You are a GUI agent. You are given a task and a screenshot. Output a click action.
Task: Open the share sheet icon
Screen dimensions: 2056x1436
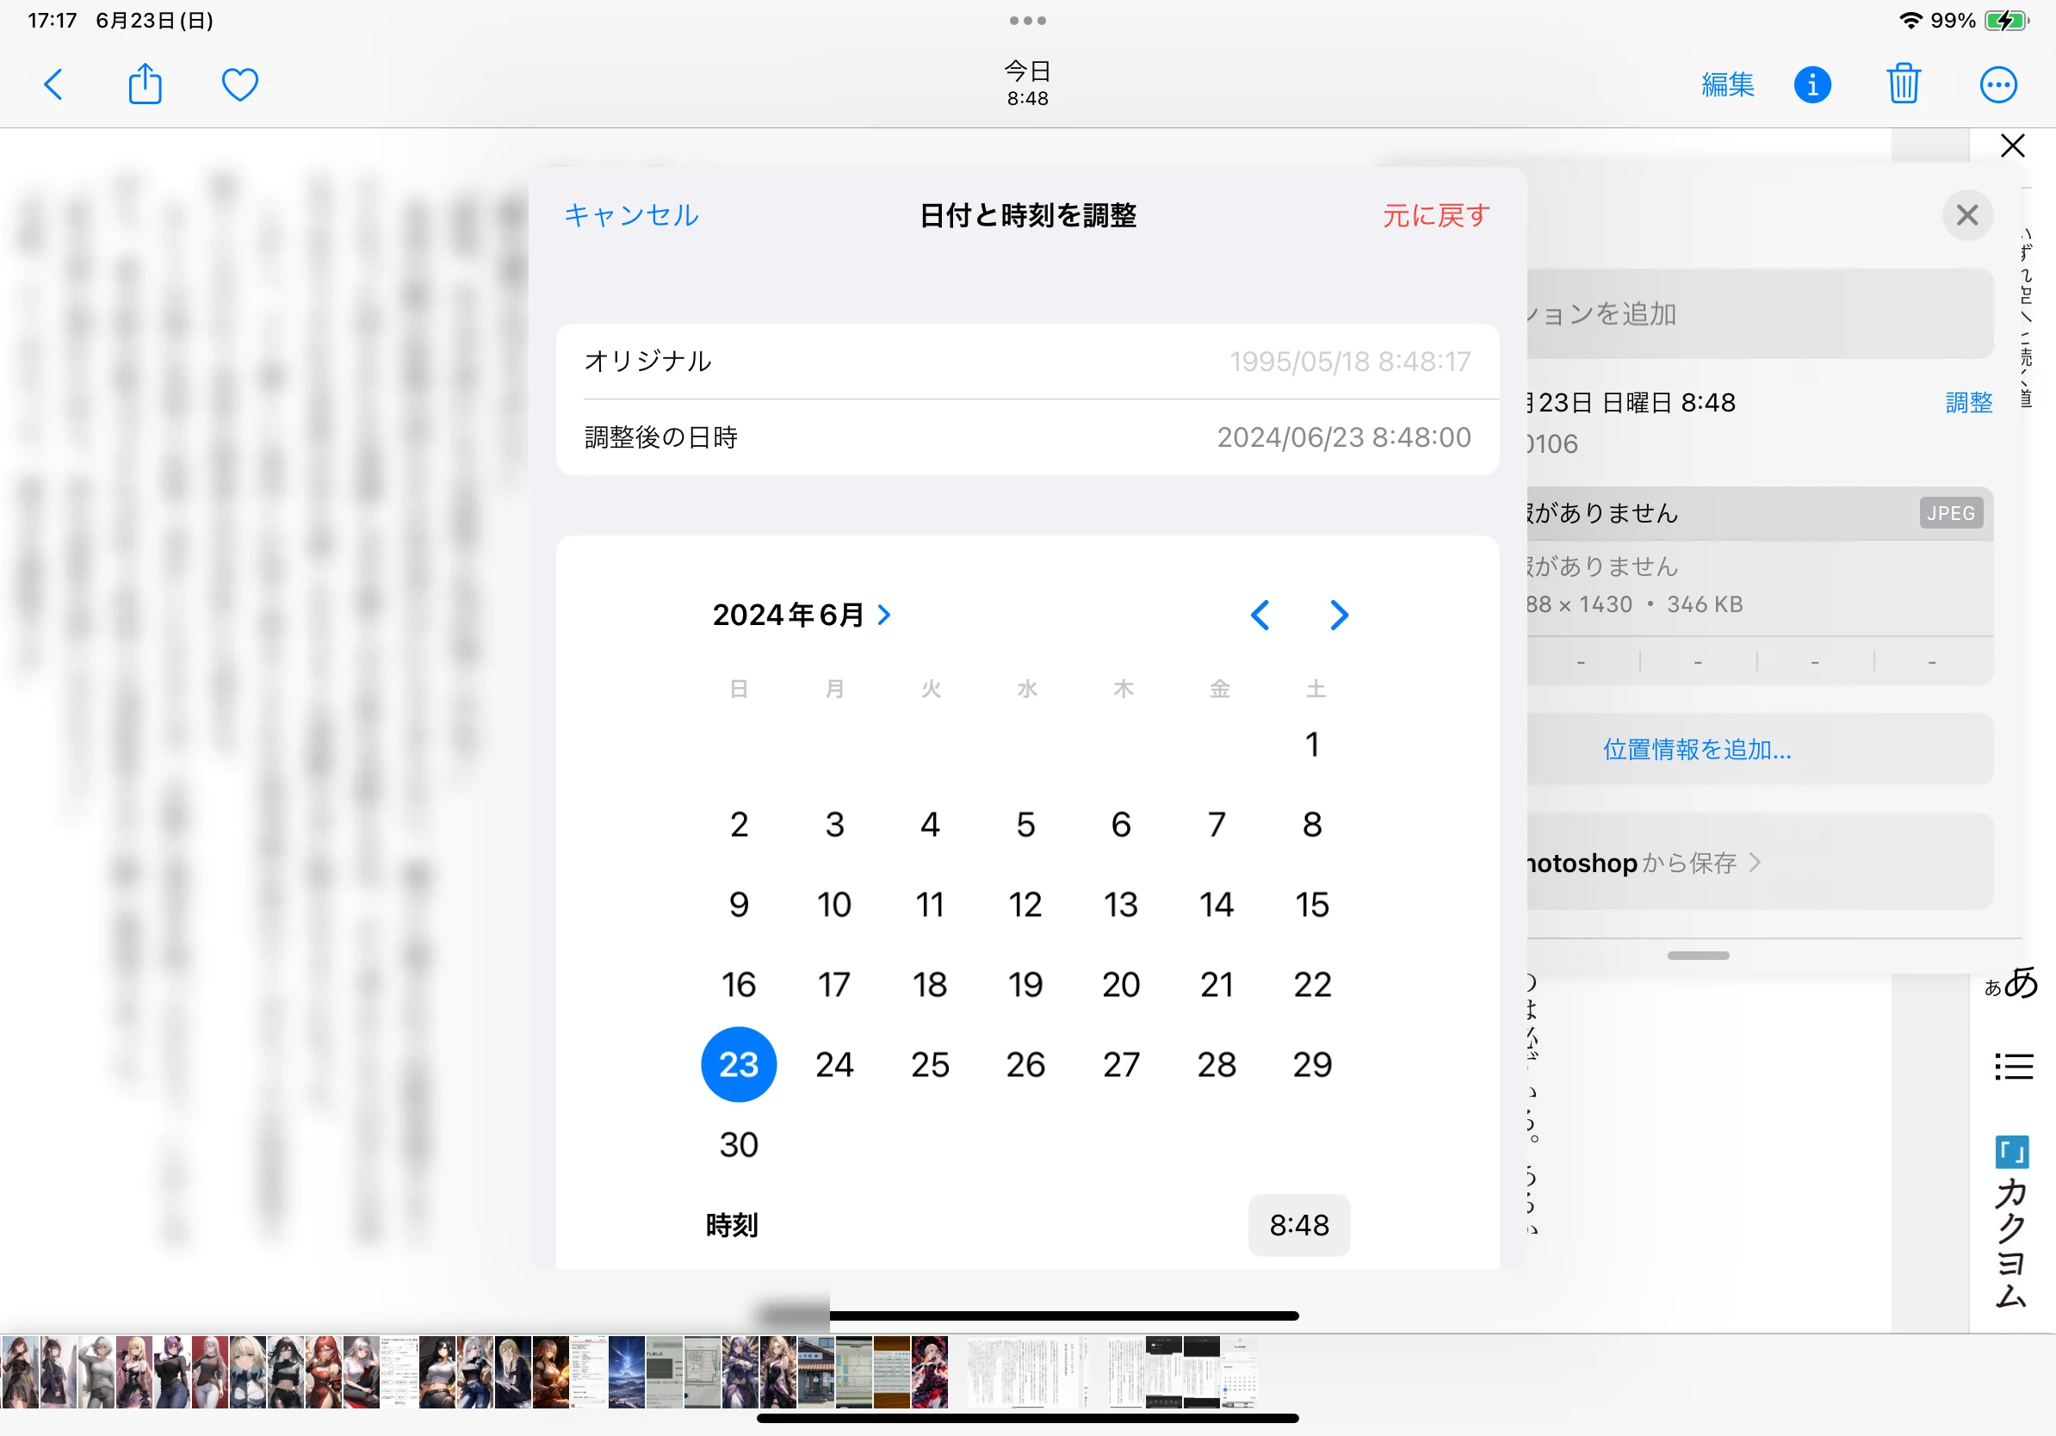[x=145, y=85]
